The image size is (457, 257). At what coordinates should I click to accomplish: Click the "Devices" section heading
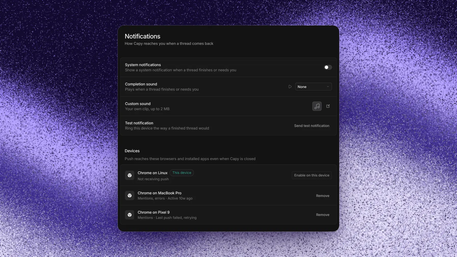pos(132,151)
